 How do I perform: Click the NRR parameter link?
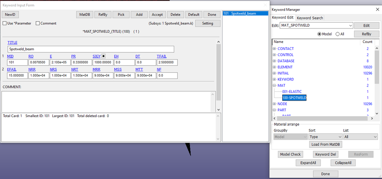[x=32, y=70]
